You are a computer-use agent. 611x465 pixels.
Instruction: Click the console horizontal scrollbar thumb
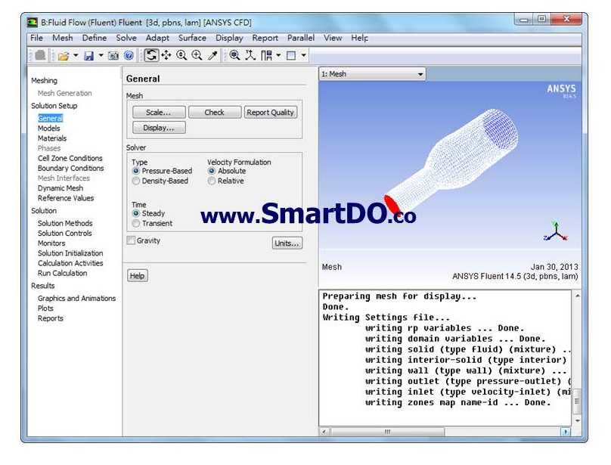[387, 432]
